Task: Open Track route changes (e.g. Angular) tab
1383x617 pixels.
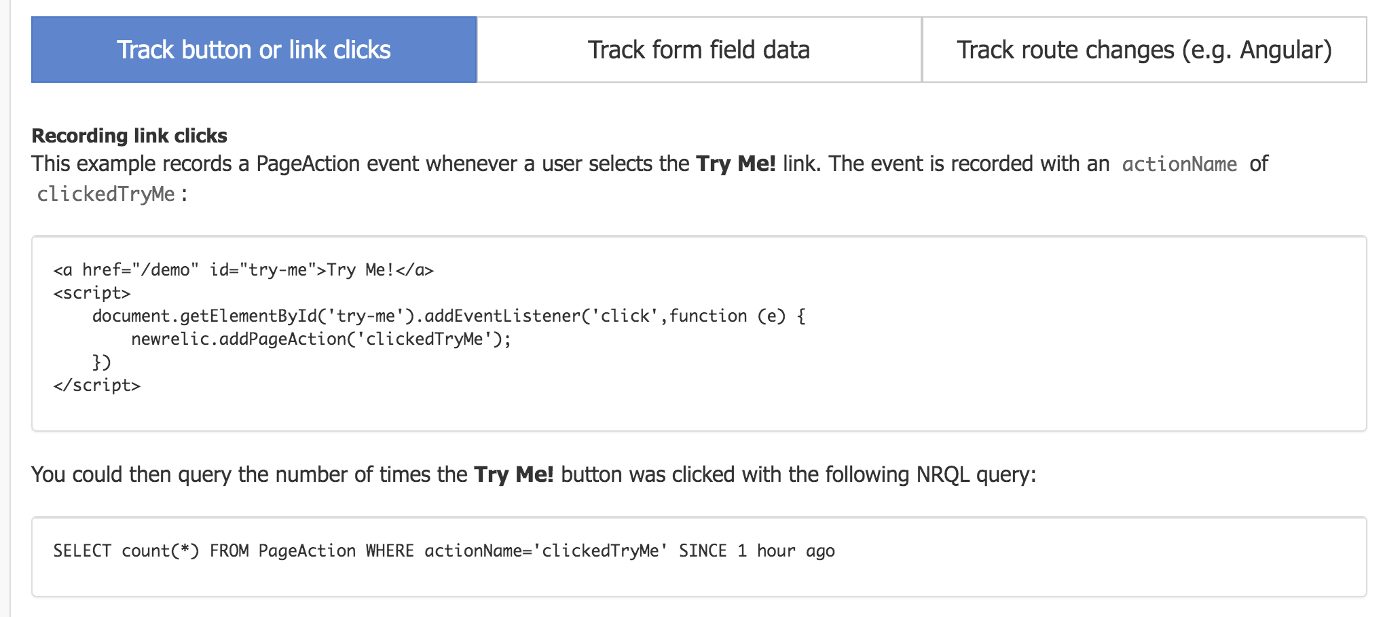Action: (1144, 50)
